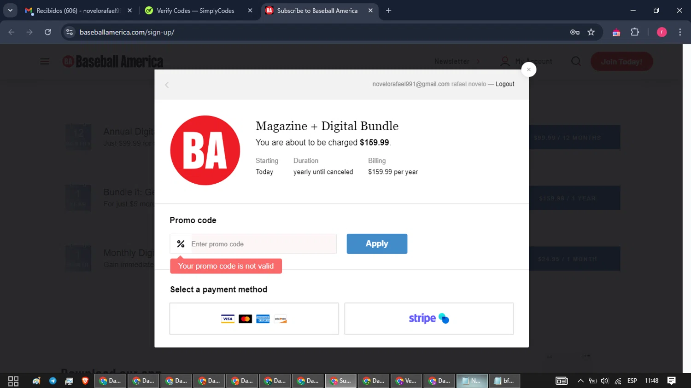Click the Join Today! button
This screenshot has height=388, width=691.
click(621, 62)
